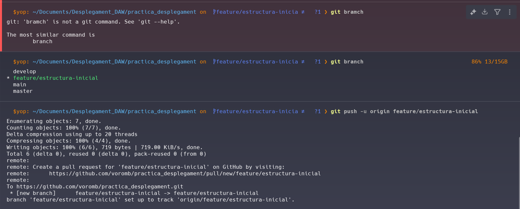This screenshot has height=209, width=520.
Task: Click the branch icon in the 'git push' prompt
Action: [214, 112]
